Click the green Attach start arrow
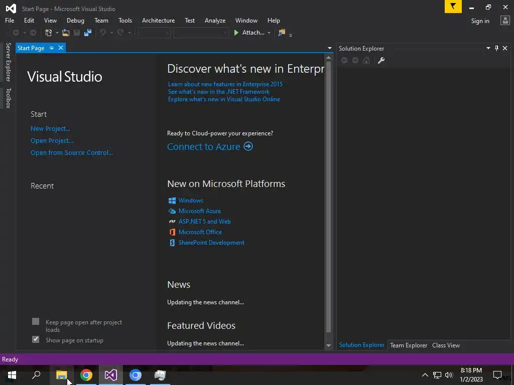 pyautogui.click(x=236, y=33)
